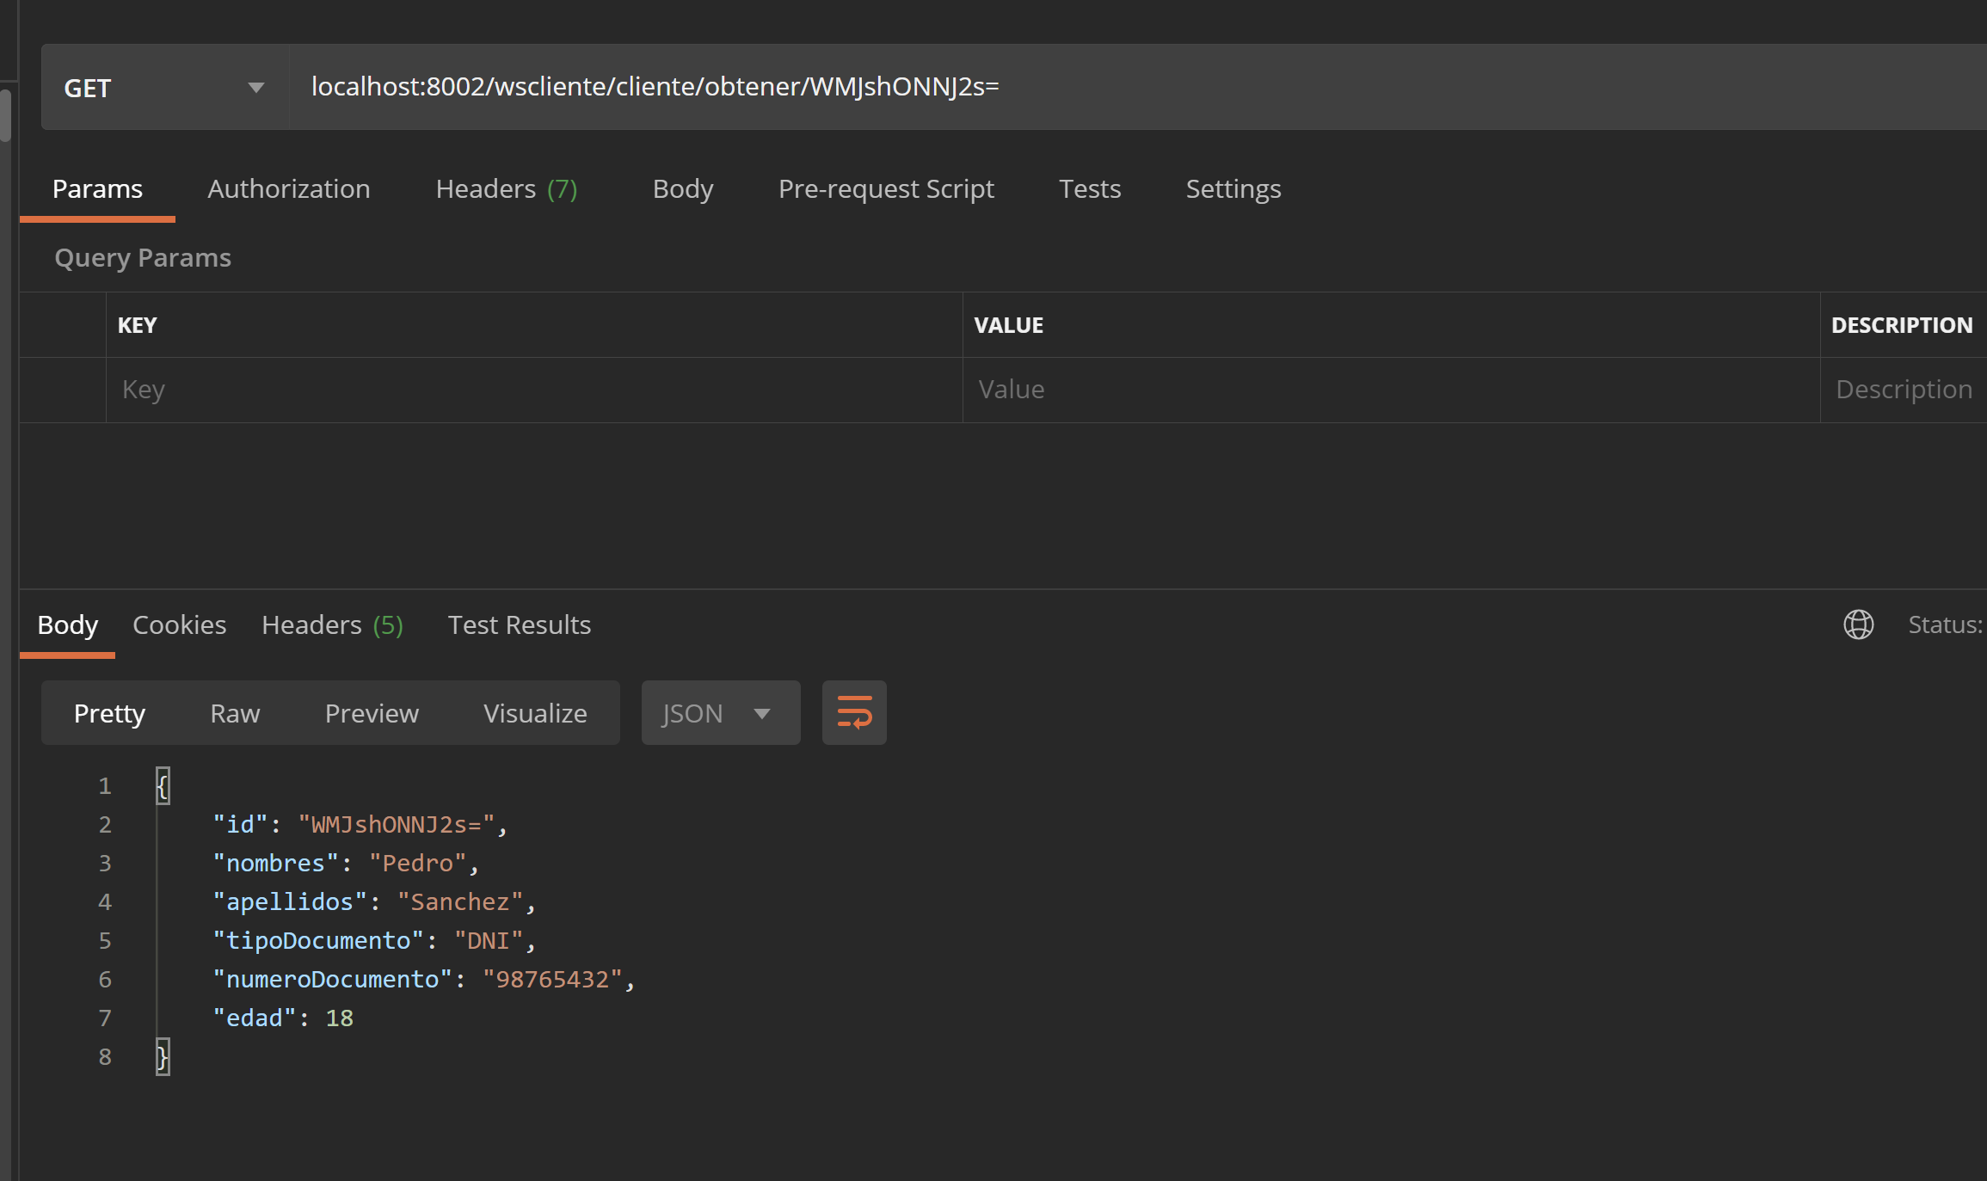Switch to the Authorization tab
The width and height of the screenshot is (1987, 1181).
(289, 188)
